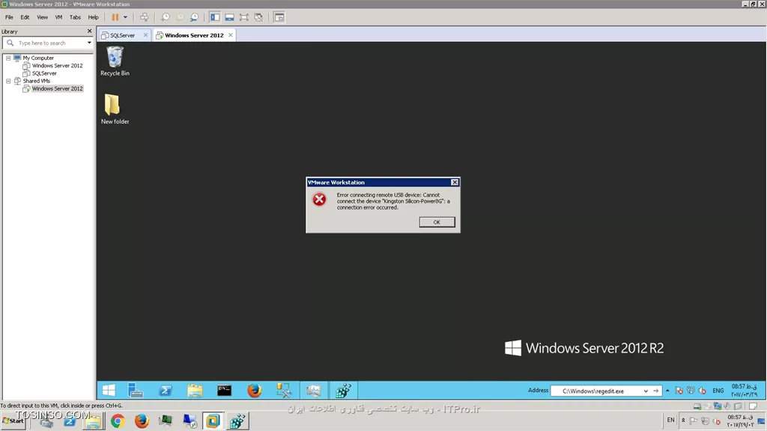Click Send Ctrl+Alt+Del toolbar icon

(145, 17)
